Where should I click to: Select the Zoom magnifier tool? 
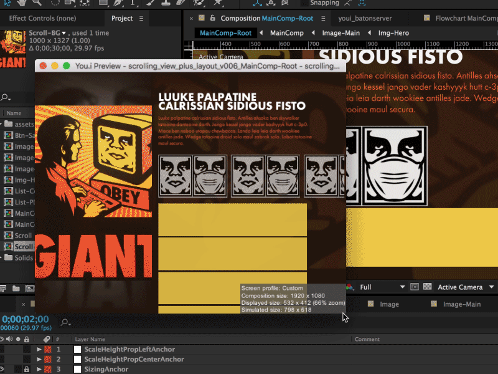pyautogui.click(x=37, y=3)
